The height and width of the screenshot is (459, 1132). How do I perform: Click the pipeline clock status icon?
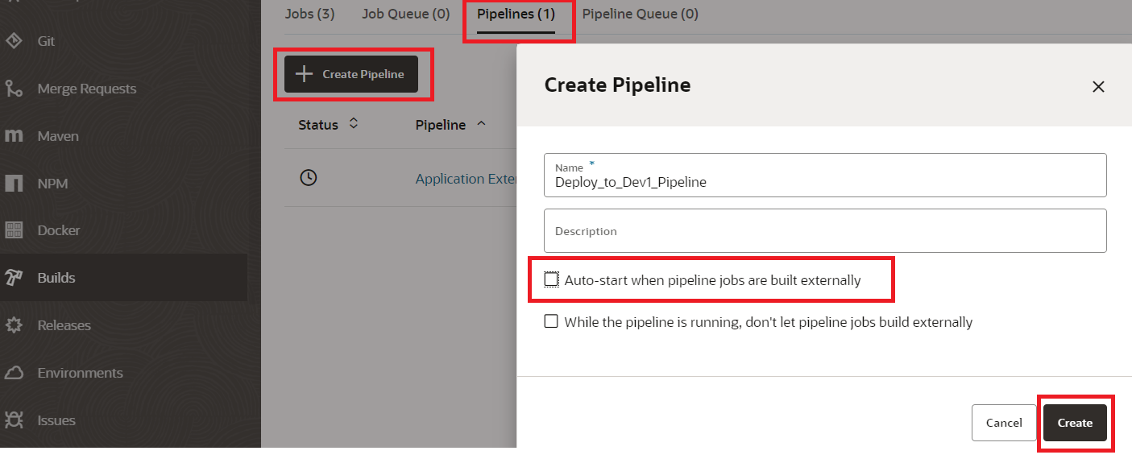click(308, 178)
